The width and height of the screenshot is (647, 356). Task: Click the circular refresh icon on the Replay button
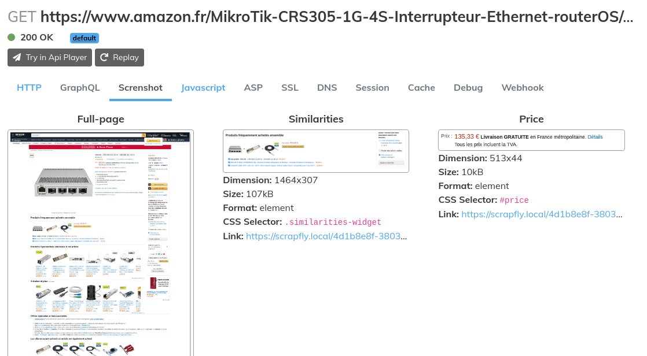point(105,57)
